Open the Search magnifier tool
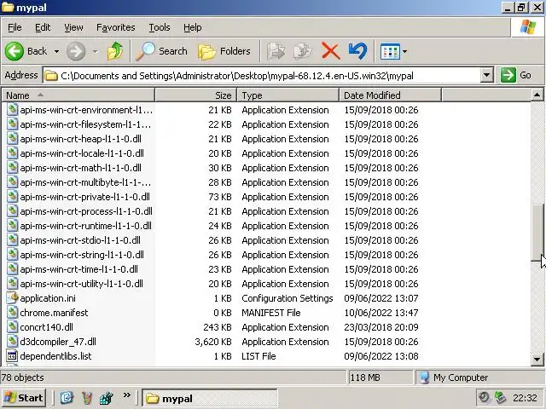 (161, 51)
